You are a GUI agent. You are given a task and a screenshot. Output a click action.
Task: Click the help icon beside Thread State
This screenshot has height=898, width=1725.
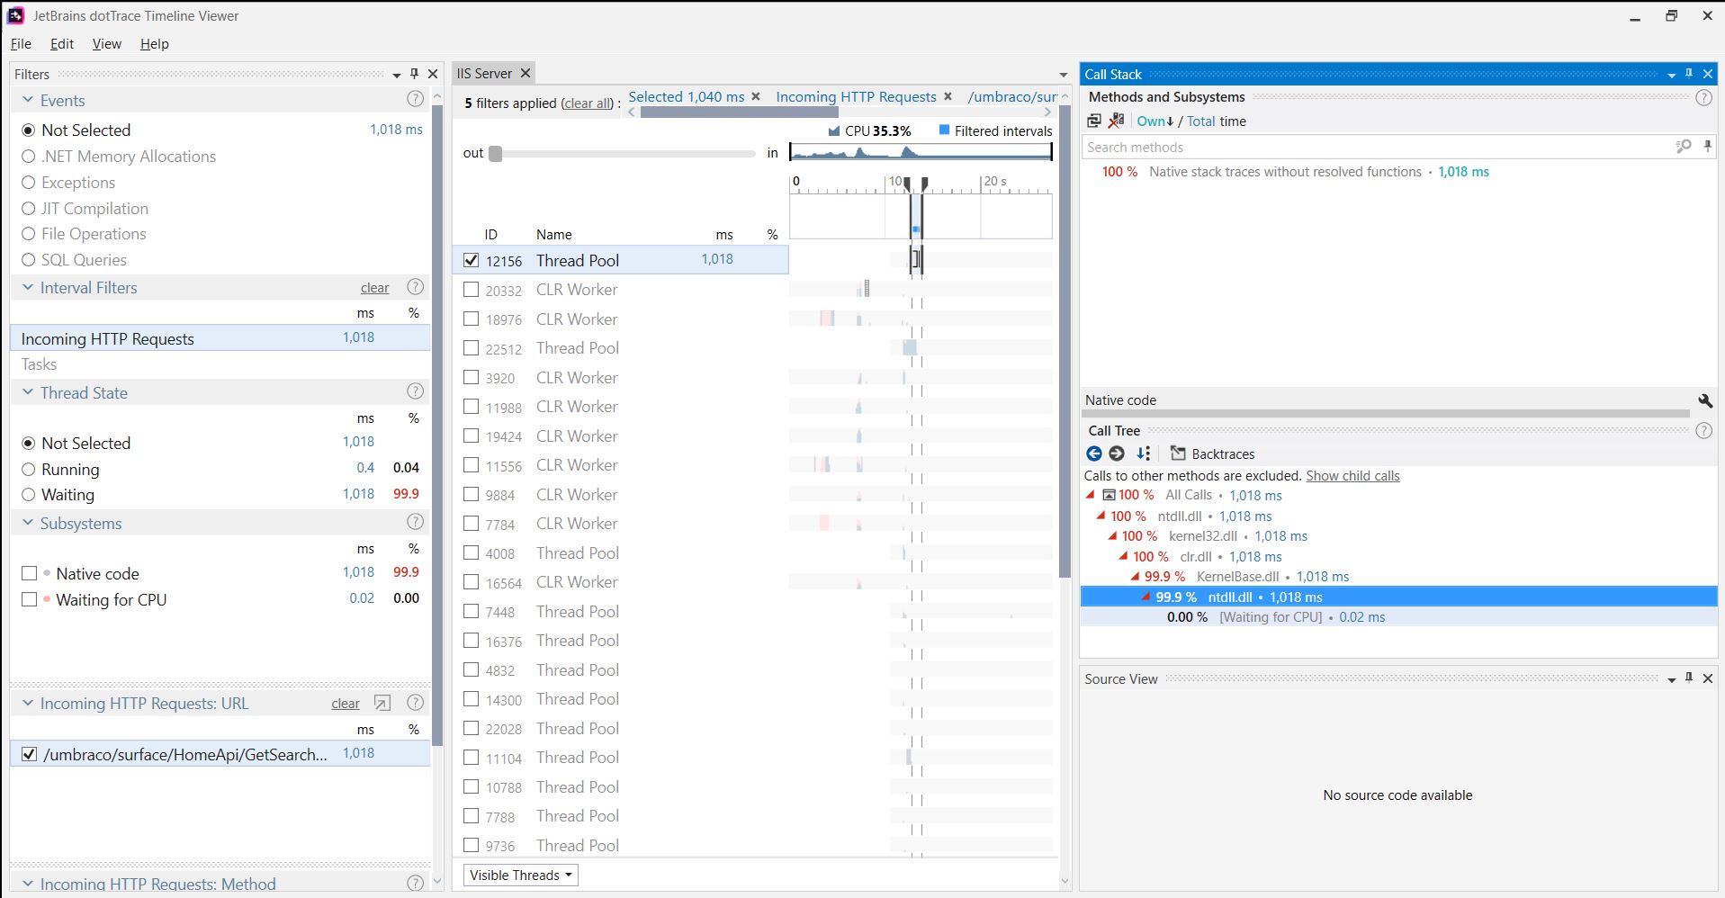[415, 391]
